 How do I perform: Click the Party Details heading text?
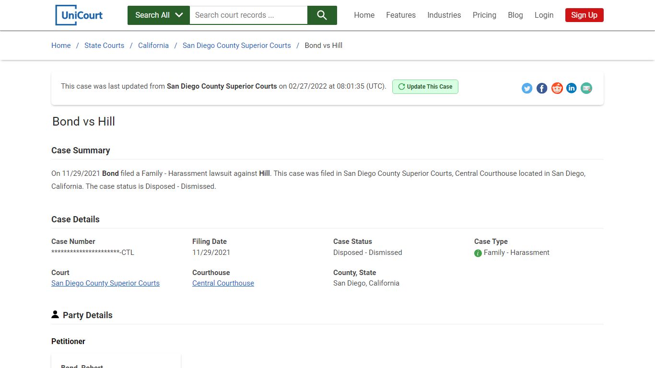click(88, 315)
